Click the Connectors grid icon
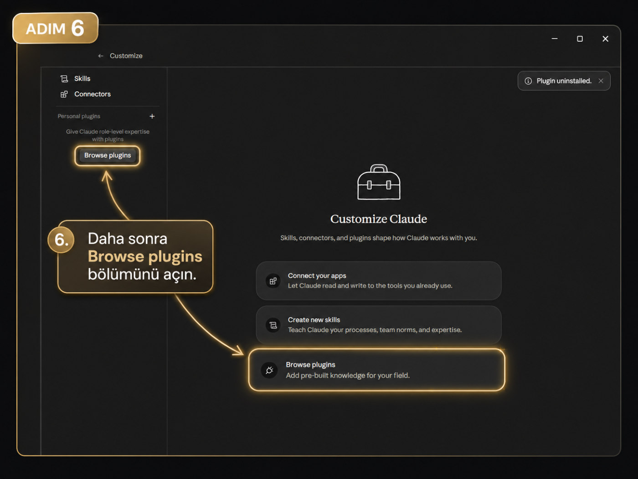This screenshot has height=479, width=638. 64,94
